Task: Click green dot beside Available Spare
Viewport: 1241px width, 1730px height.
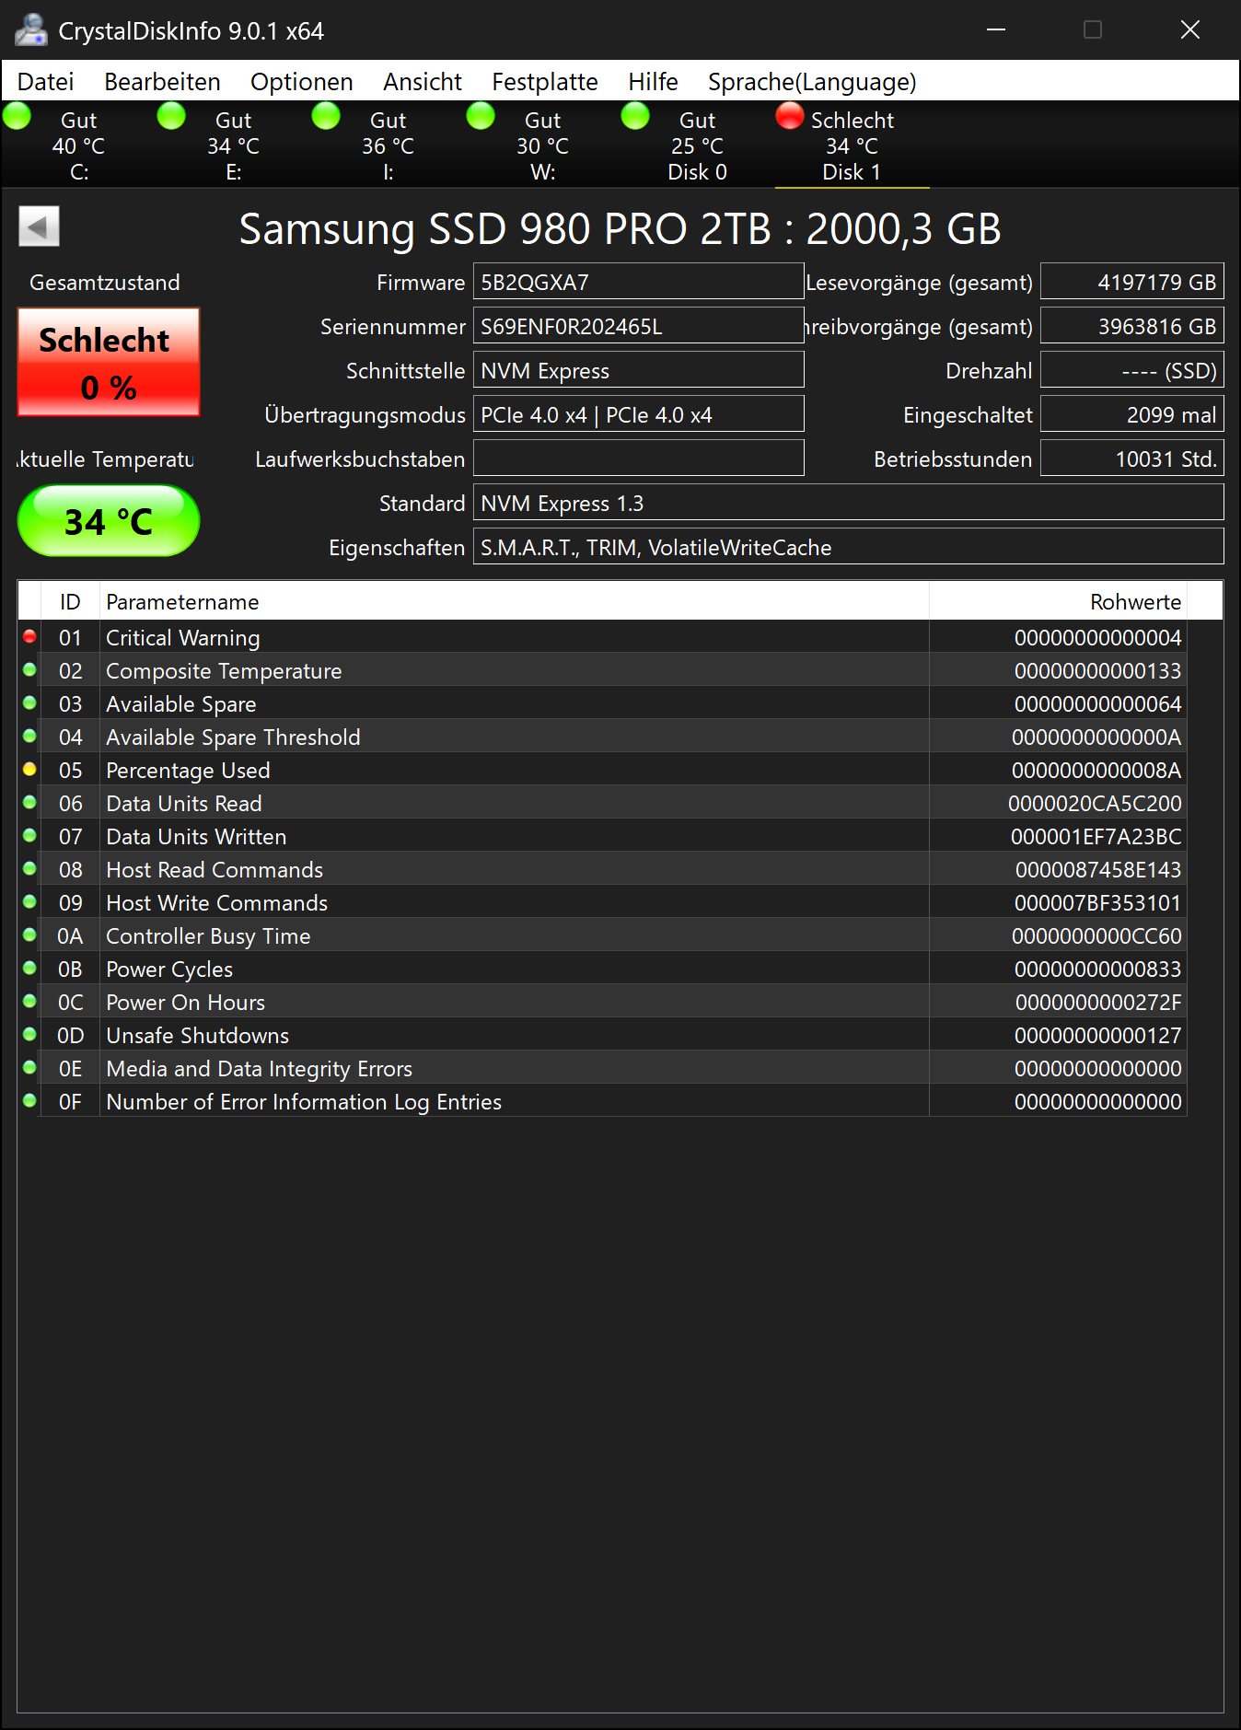Action: click(29, 703)
